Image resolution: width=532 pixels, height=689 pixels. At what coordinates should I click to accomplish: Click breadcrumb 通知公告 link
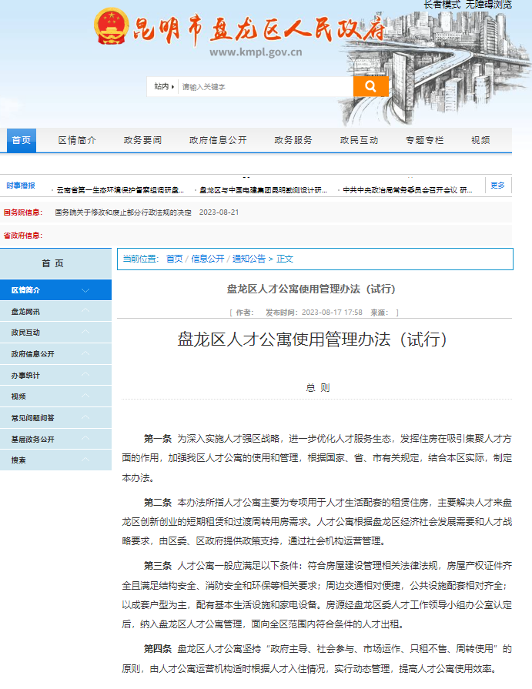pos(249,259)
